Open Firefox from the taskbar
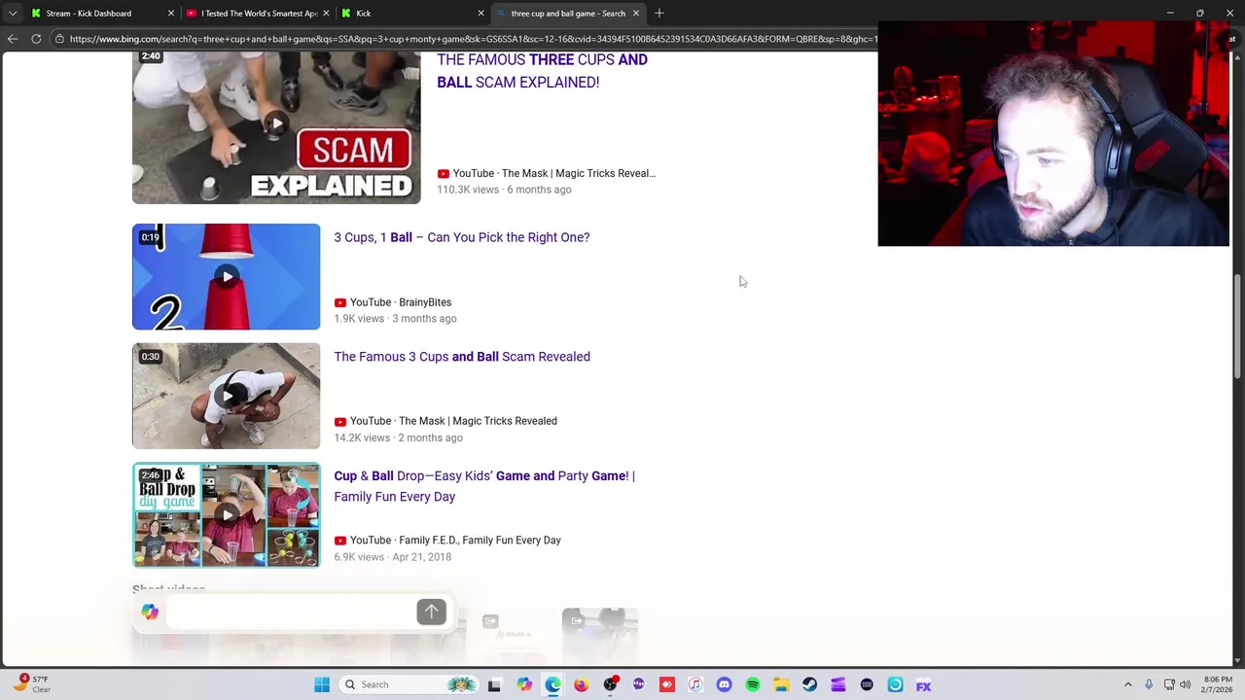Screen dimensions: 1245x700 point(581,684)
